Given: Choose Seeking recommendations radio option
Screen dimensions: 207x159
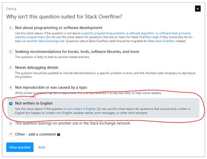Looking at the screenshot, I should pyautogui.click(x=10, y=52).
